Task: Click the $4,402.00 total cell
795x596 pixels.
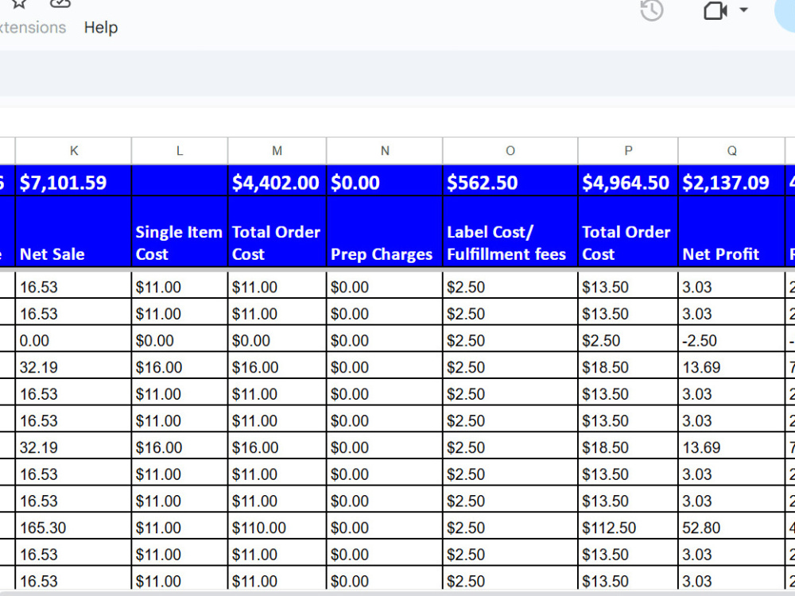Action: point(277,183)
